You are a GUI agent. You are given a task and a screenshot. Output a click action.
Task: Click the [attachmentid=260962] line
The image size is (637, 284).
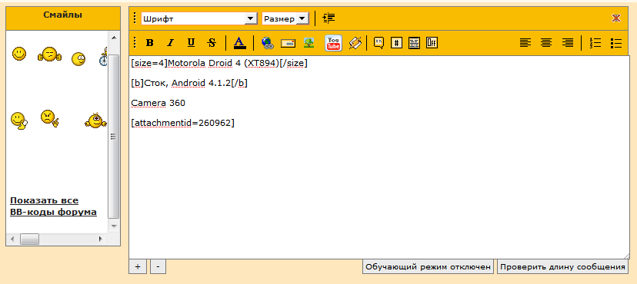tap(183, 123)
